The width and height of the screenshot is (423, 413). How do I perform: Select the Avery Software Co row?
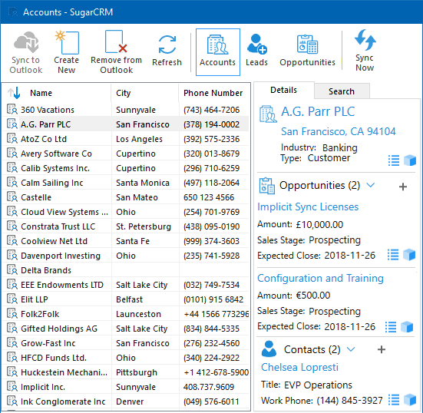coord(126,154)
